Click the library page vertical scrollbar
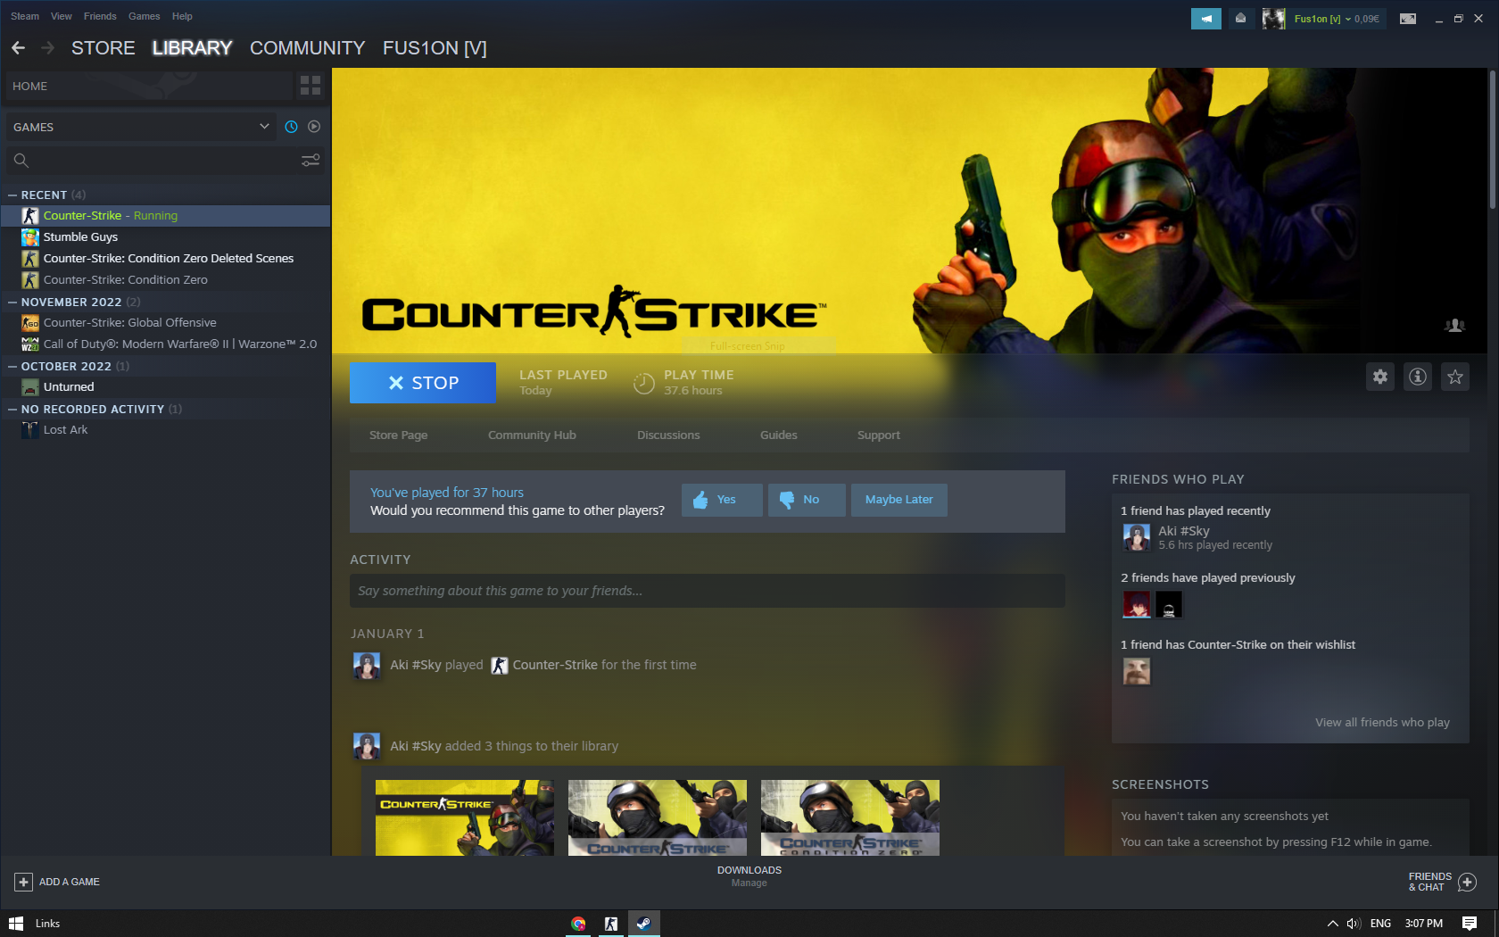 click(1492, 143)
